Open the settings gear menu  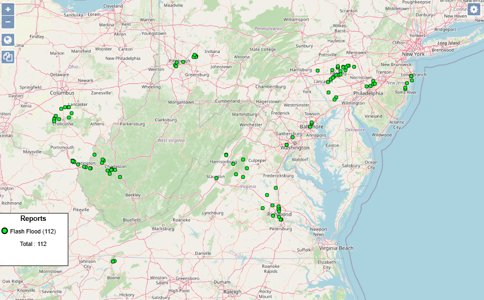coord(474,9)
